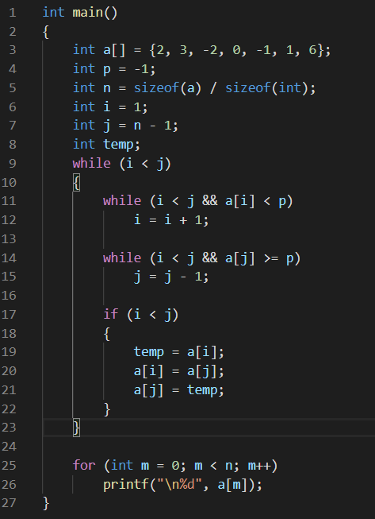Screen dimensions: 375x519
Task: Click 'temp = a[i];' on line 19
Action: click(179, 352)
